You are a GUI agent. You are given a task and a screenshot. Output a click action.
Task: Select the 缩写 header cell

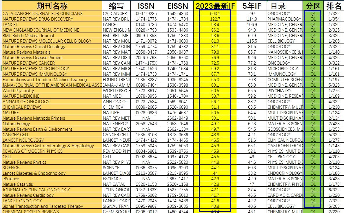tap(116, 6)
